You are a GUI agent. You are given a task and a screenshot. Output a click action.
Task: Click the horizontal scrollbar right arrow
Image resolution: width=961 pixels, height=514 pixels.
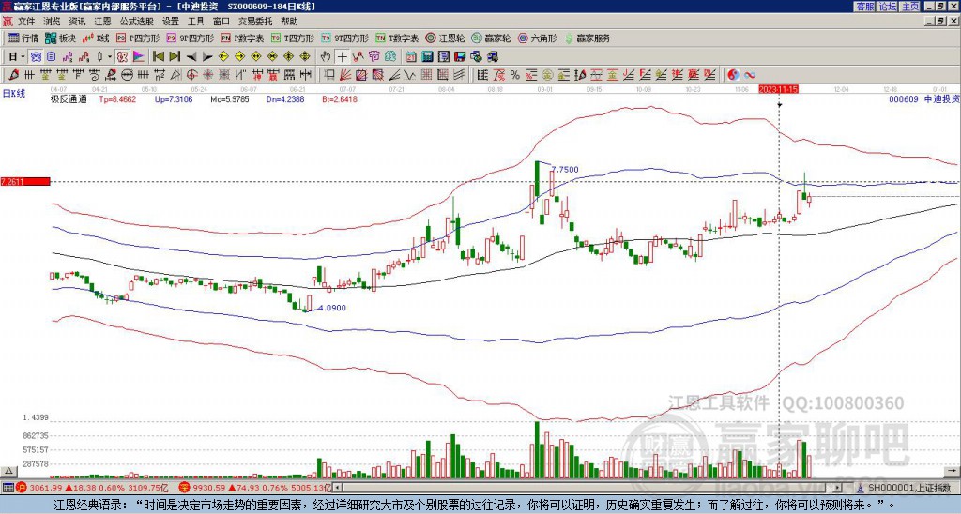[837, 488]
